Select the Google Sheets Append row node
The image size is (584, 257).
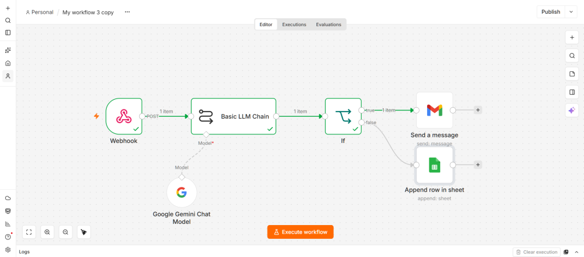click(x=435, y=165)
